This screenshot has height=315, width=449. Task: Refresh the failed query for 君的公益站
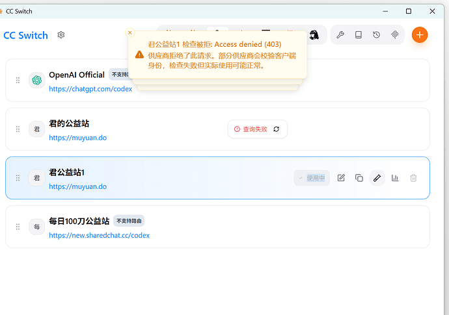pos(276,129)
